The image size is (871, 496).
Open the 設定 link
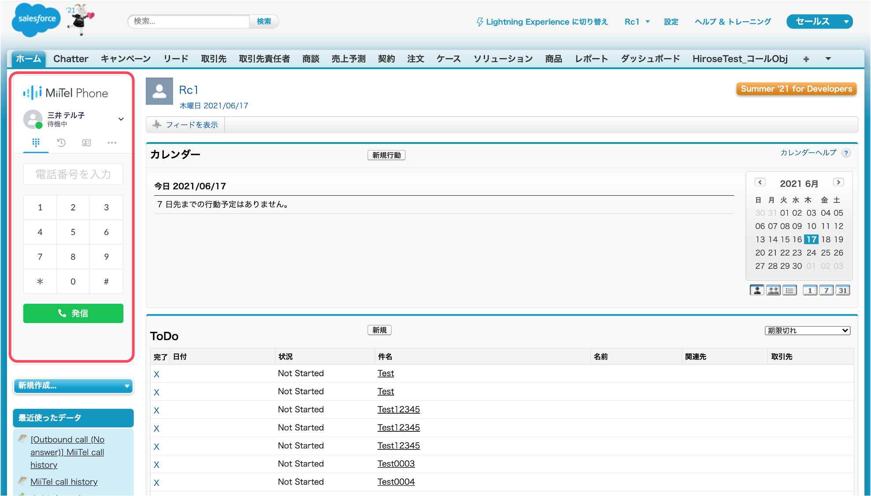point(671,22)
